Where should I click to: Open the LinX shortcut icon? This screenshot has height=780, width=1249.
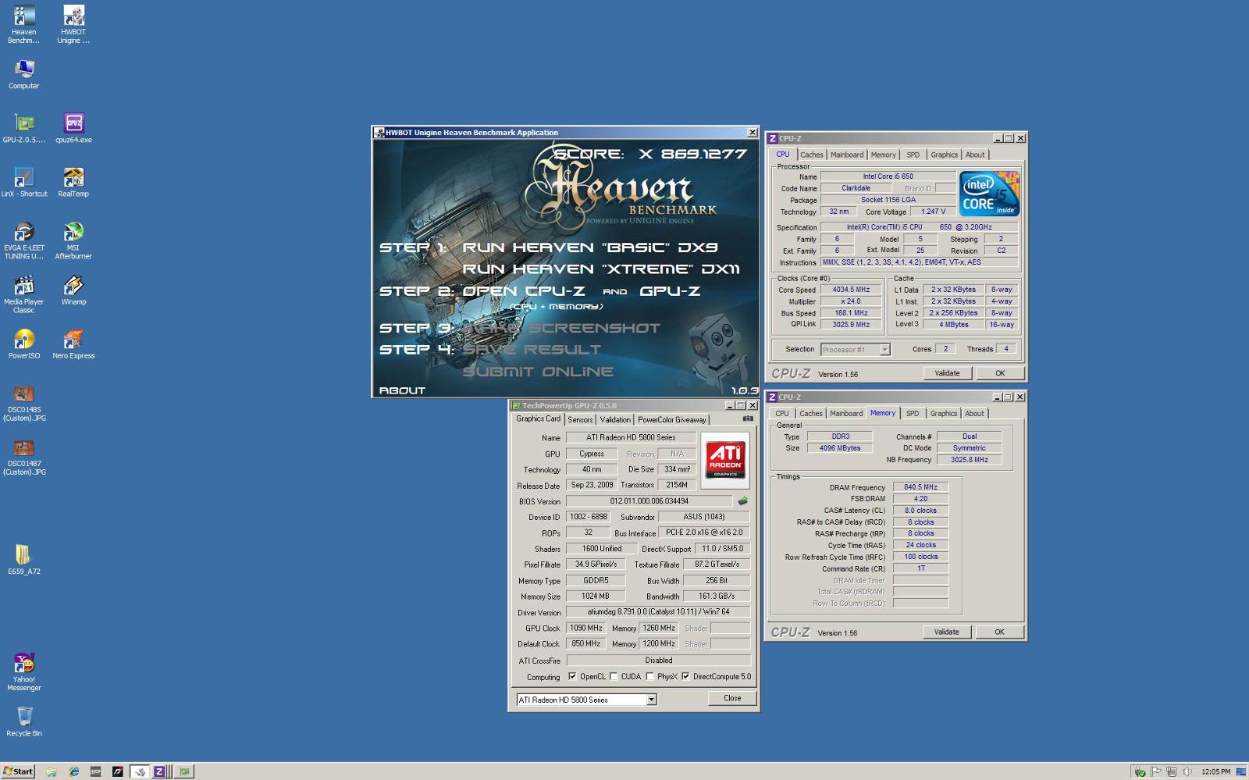(24, 183)
